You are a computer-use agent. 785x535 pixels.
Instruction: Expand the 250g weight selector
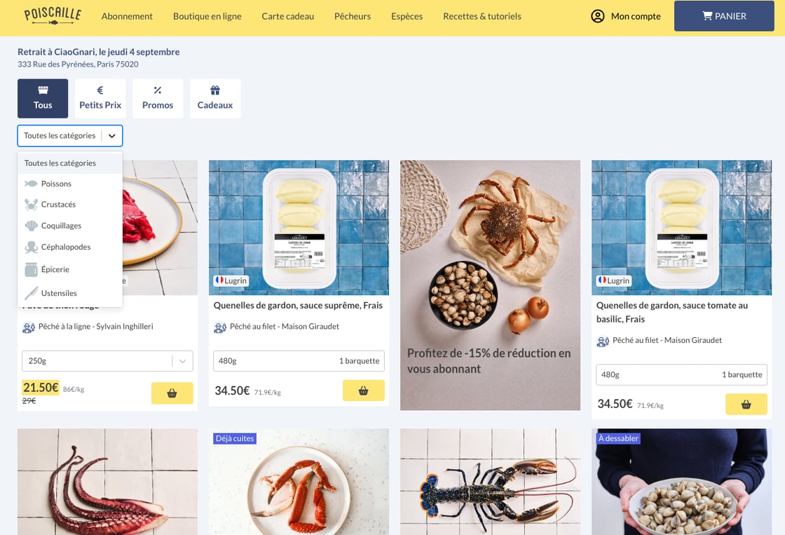click(x=108, y=360)
